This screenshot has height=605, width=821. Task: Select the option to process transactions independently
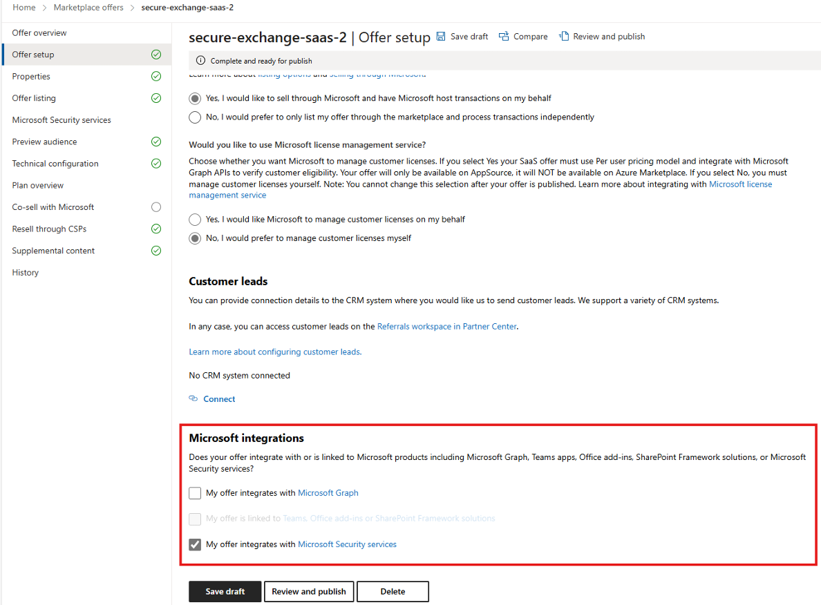(194, 117)
